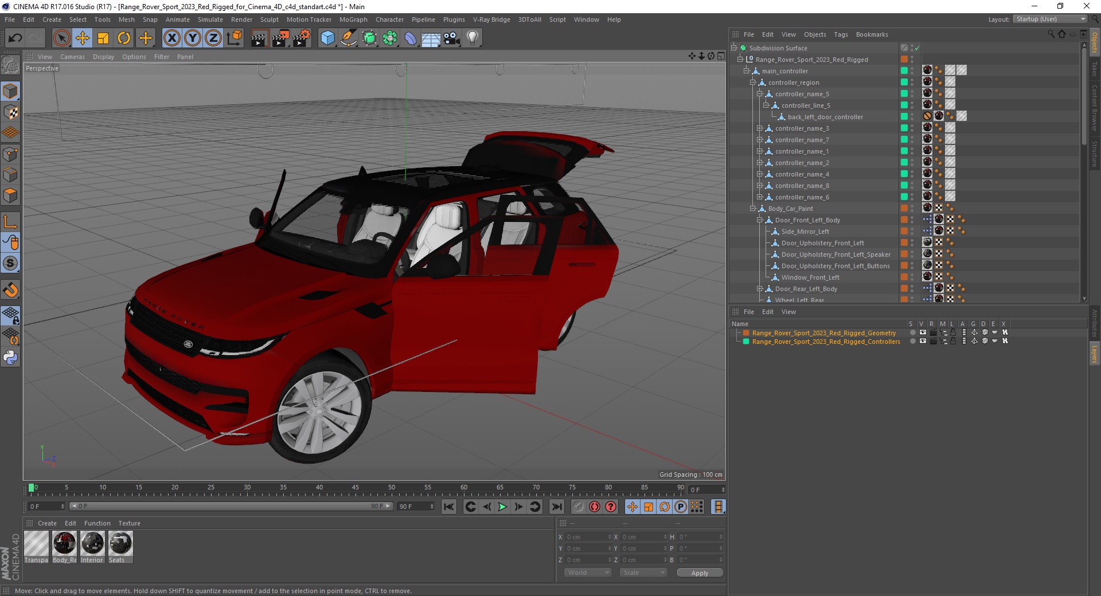Open the Simulate menu

(210, 19)
